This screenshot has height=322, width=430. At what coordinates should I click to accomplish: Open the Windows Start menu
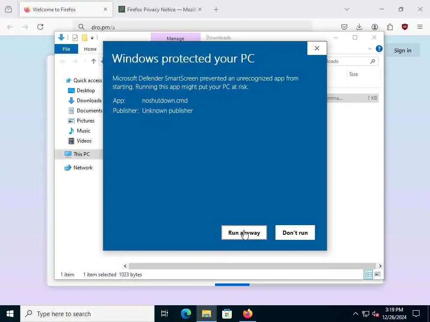pos(10,314)
